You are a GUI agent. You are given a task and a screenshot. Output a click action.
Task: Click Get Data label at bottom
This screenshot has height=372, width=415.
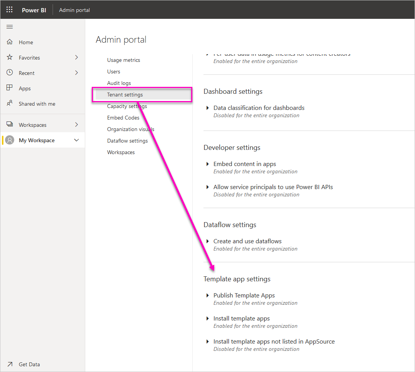pyautogui.click(x=30, y=364)
